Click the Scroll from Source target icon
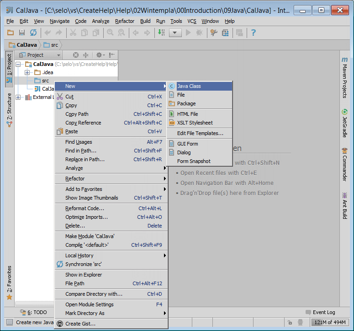The image size is (354, 331). point(76,55)
